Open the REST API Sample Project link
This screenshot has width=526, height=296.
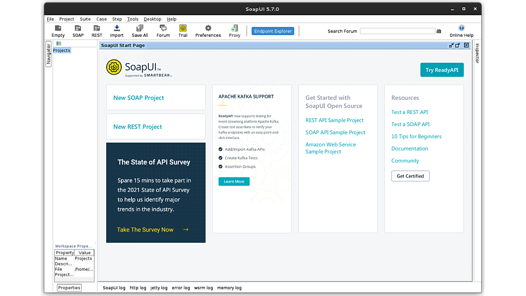tap(334, 120)
